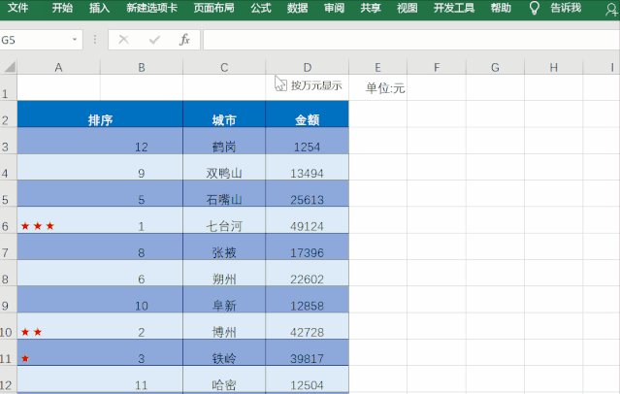Screen dimensions: 620x394
Task: Click the amount cell 22602
Action: [308, 273]
